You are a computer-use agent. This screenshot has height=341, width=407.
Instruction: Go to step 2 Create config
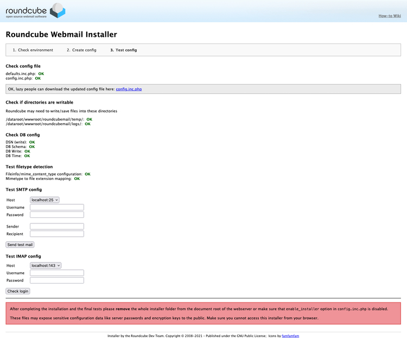point(81,50)
